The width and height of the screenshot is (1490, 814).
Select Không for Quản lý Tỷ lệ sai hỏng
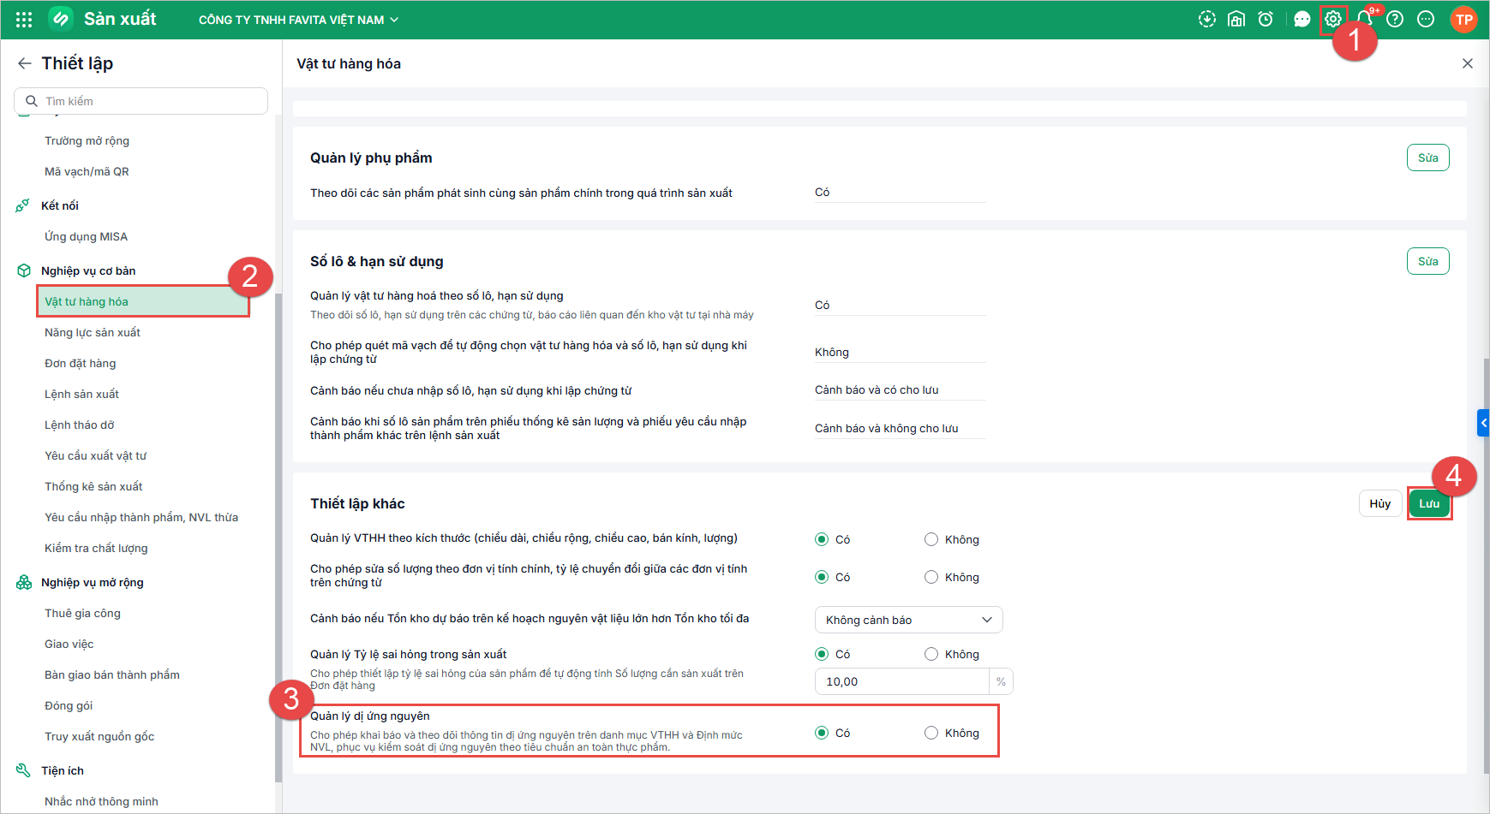pyautogui.click(x=931, y=654)
